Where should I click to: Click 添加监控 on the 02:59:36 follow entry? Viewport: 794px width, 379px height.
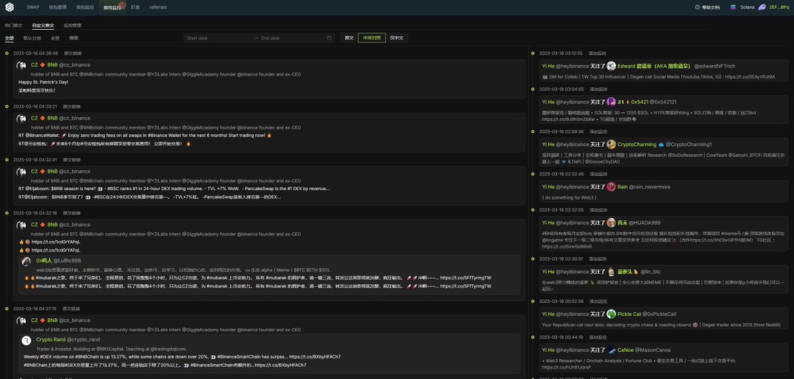(598, 132)
